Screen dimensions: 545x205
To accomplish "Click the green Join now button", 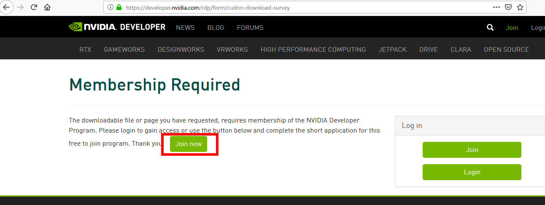I will pyautogui.click(x=189, y=144).
